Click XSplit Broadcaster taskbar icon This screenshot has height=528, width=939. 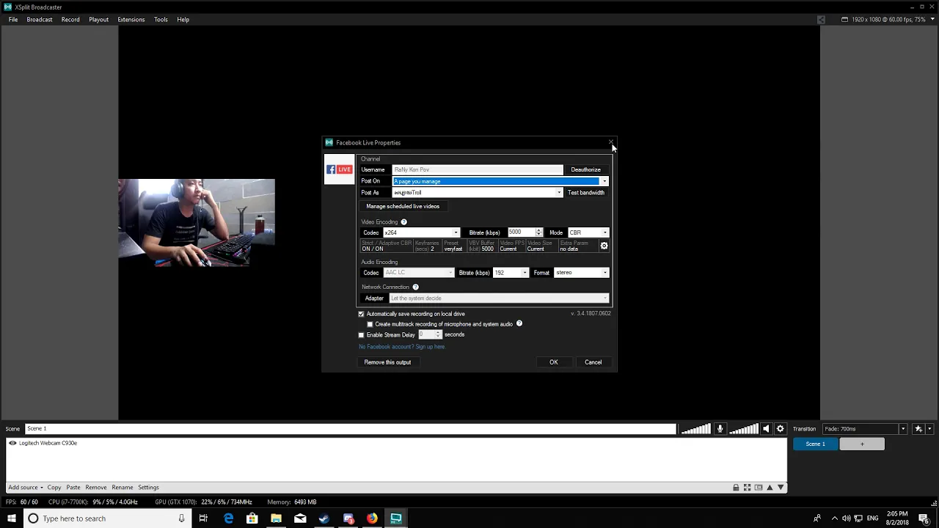395,518
